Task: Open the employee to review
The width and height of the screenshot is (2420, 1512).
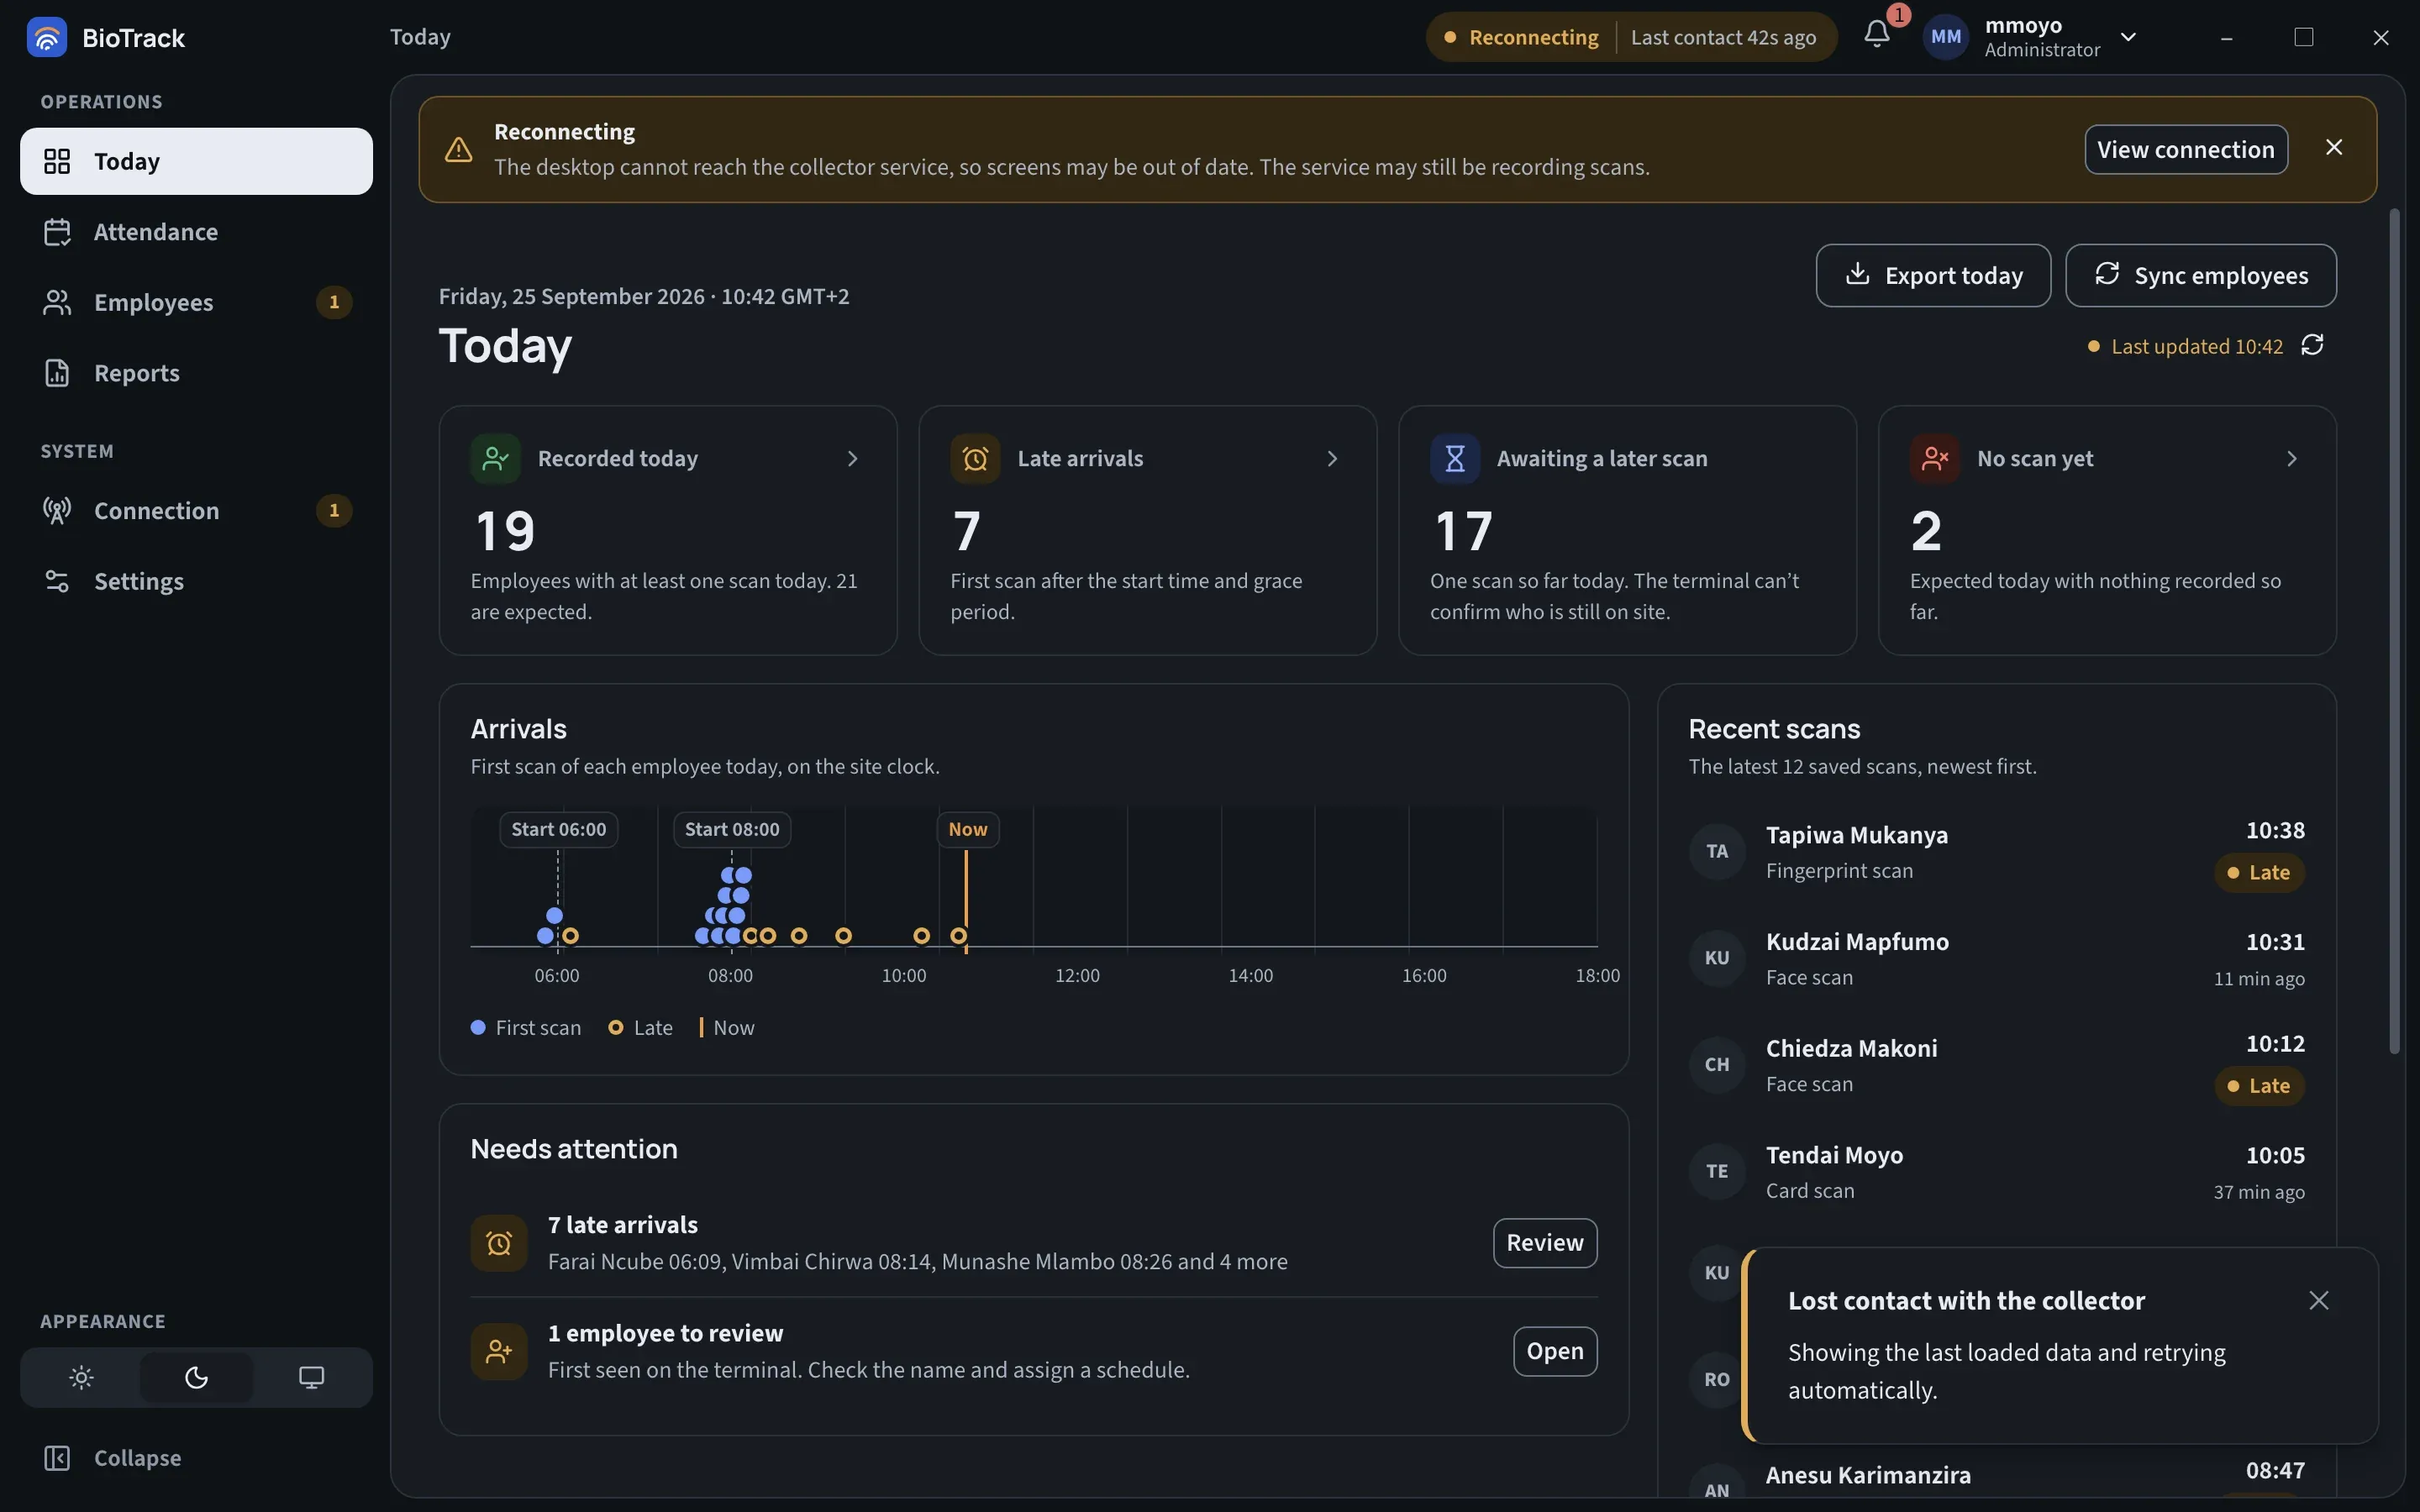Action: (x=1555, y=1352)
